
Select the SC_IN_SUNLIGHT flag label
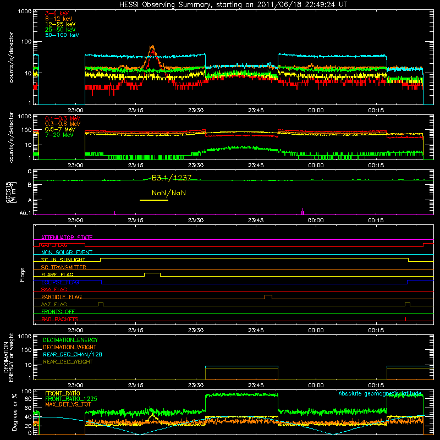pos(63,260)
